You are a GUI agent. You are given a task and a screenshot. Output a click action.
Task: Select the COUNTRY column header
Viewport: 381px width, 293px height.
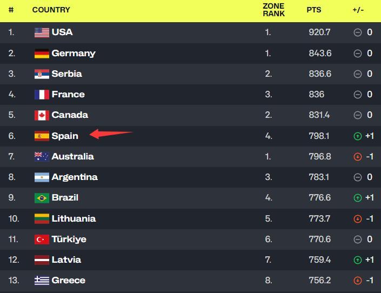tap(51, 10)
